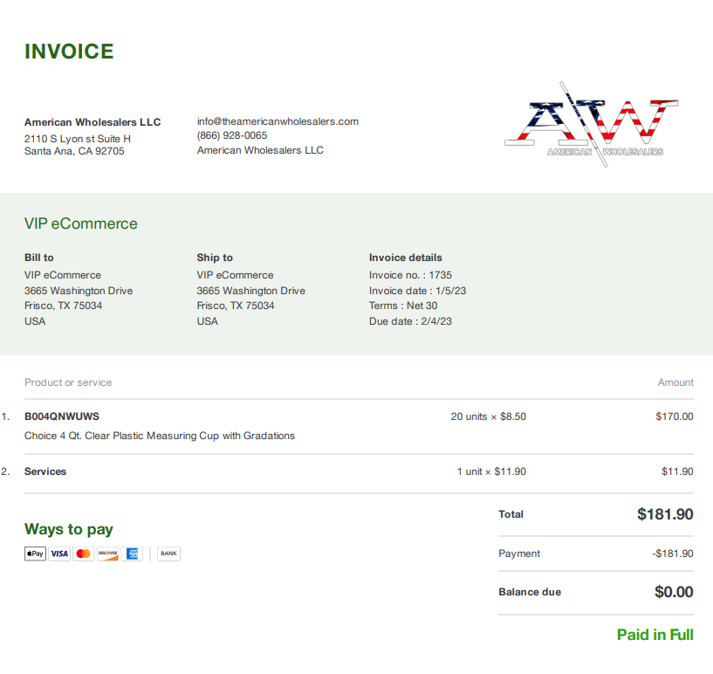The width and height of the screenshot is (713, 674).
Task: Click the Balance due label
Action: [x=530, y=592]
